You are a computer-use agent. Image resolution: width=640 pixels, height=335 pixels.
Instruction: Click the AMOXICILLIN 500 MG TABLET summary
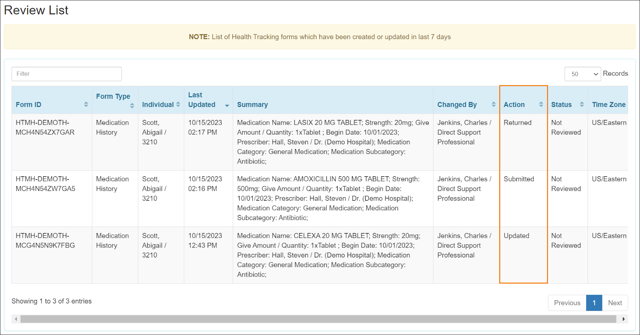pos(328,198)
